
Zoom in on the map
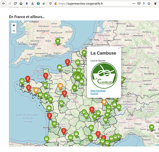pyautogui.click(x=14, y=25)
